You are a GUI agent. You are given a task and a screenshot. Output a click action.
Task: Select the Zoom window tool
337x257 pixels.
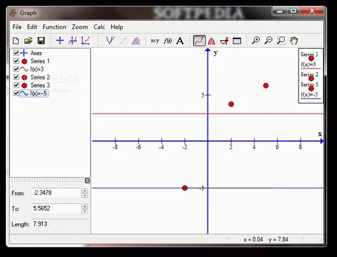click(281, 41)
